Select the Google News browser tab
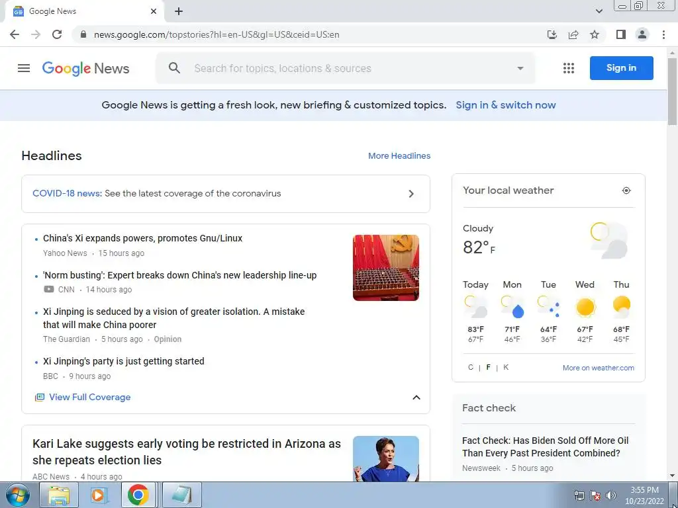678x508 pixels. pos(84,11)
